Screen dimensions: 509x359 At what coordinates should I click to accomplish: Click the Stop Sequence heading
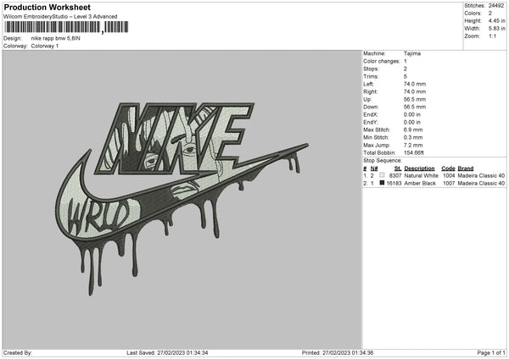click(x=383, y=161)
